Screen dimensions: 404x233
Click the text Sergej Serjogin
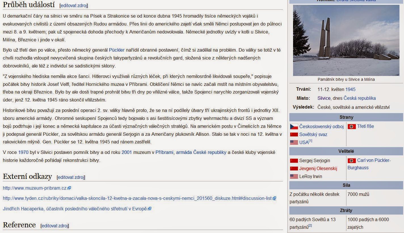[x=315, y=161]
